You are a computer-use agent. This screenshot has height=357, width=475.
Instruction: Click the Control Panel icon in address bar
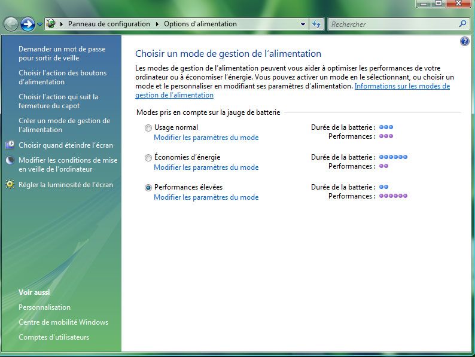click(51, 23)
